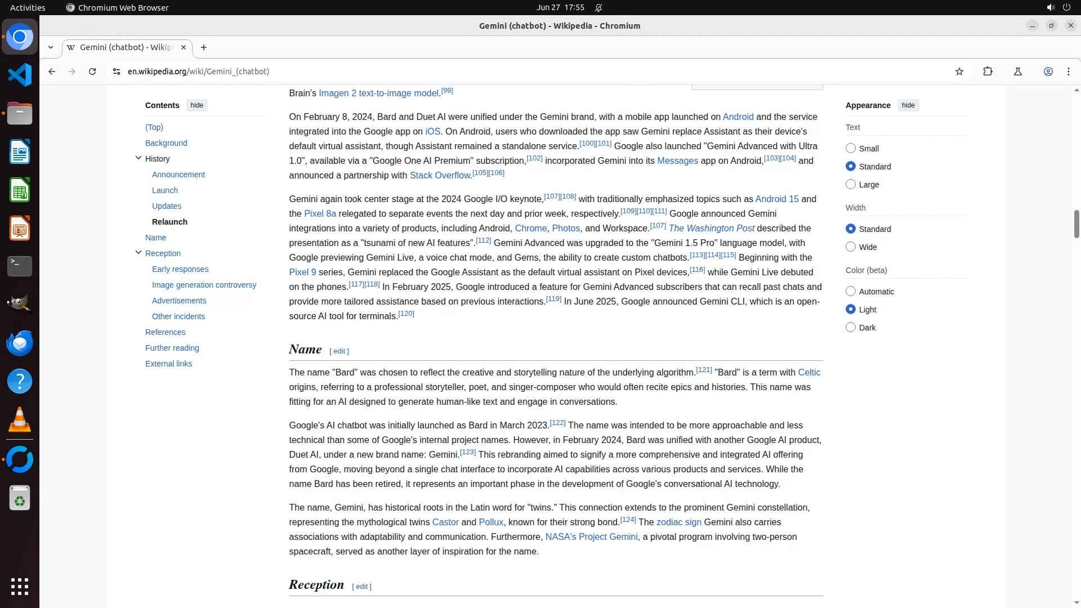Open the profile account icon
Image resolution: width=1081 pixels, height=608 pixels.
pos(1048,71)
